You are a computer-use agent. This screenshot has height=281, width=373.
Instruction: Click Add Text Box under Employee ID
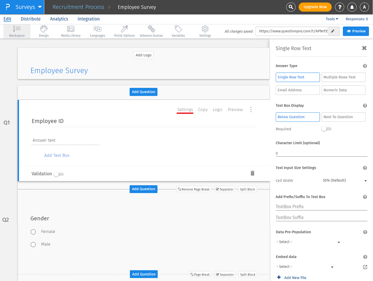point(57,155)
